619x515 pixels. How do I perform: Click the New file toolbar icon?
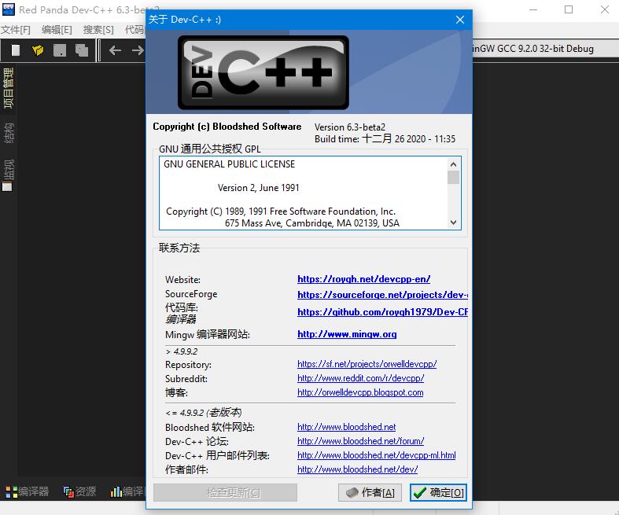coord(16,50)
